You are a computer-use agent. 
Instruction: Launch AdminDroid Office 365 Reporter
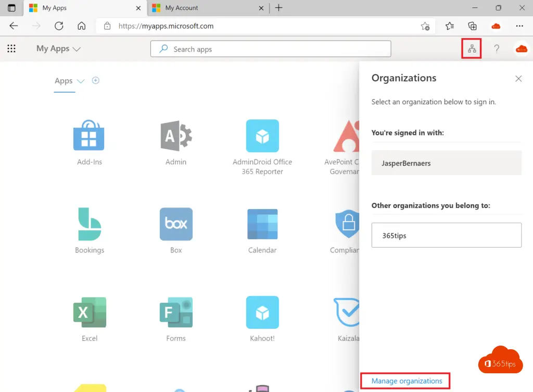point(262,147)
